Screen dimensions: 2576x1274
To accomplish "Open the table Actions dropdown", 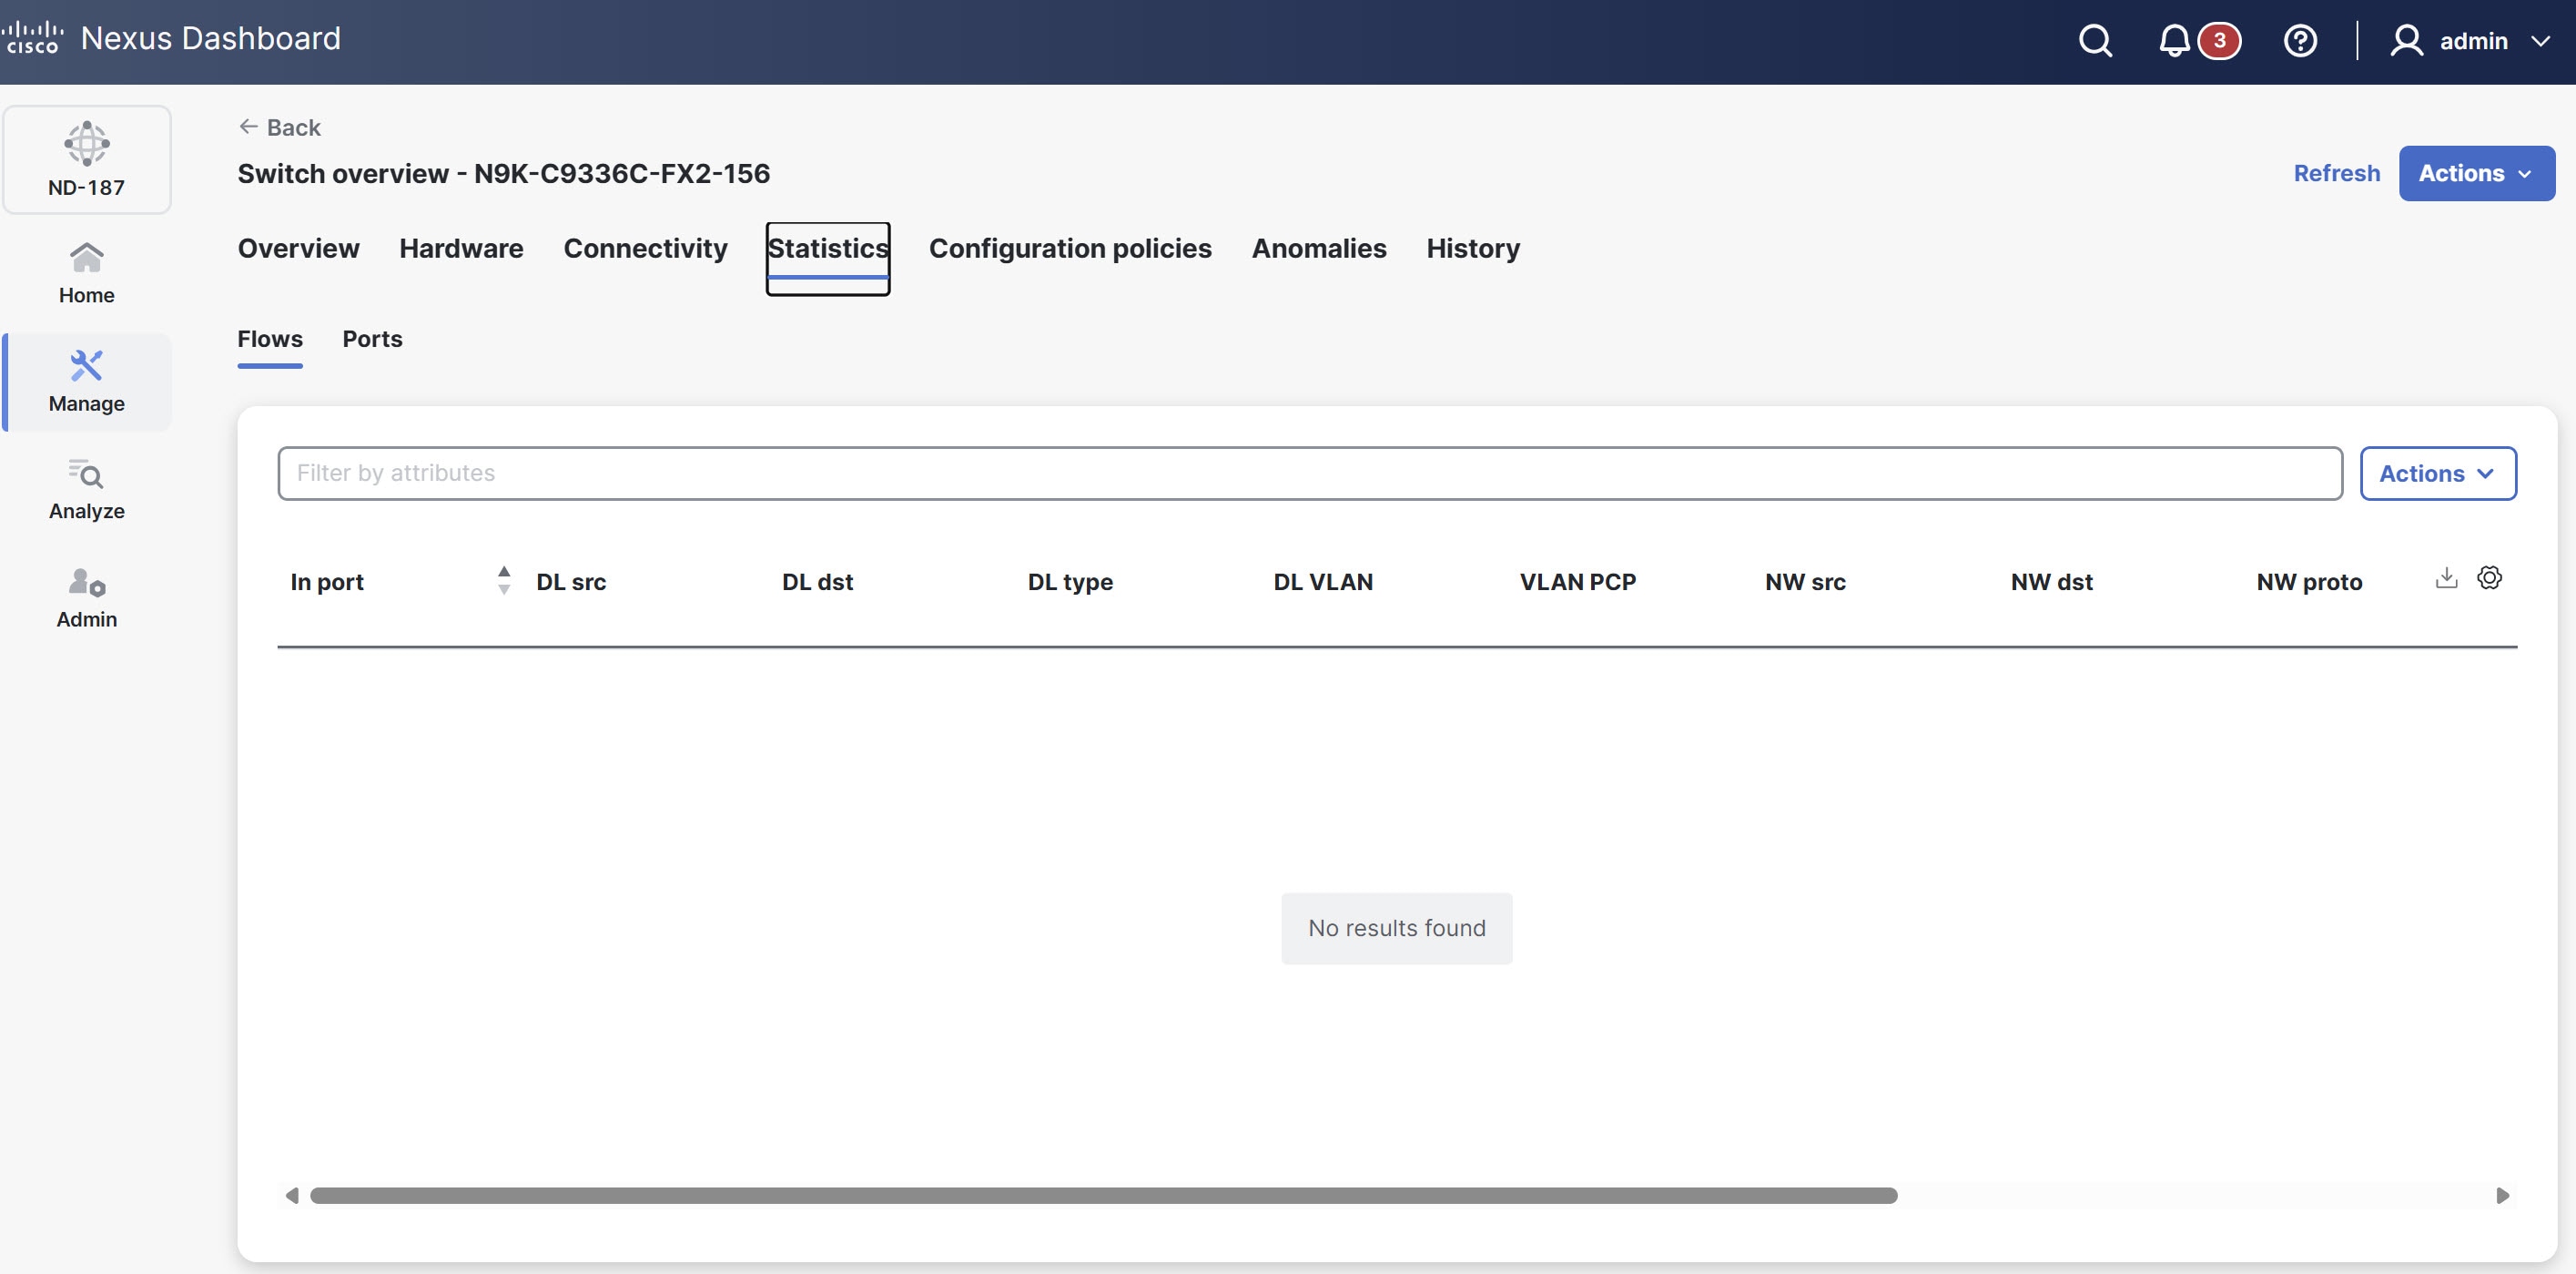I will [2437, 474].
